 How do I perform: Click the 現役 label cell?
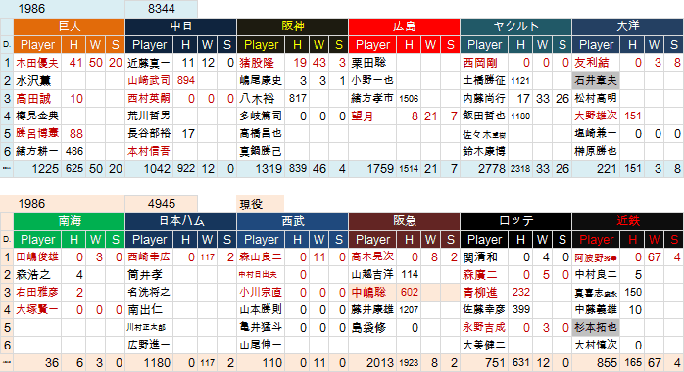pos(261,204)
